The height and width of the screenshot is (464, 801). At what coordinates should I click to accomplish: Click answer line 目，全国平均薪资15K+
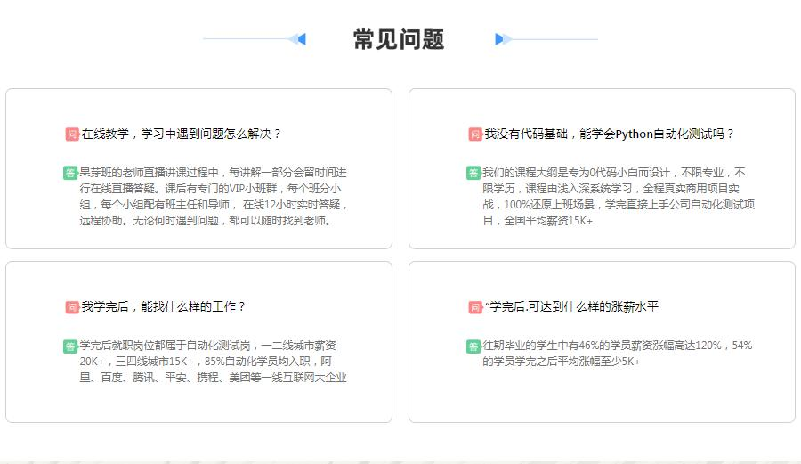click(538, 221)
